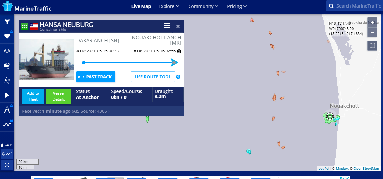
Task: Click the green container ship type icon
Action: coord(25,26)
